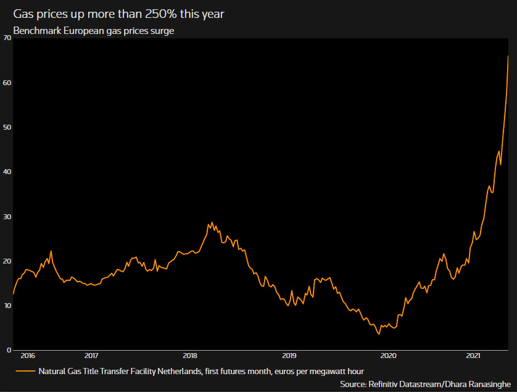Click the x-axis label 2018
The height and width of the screenshot is (392, 517).
click(x=190, y=356)
